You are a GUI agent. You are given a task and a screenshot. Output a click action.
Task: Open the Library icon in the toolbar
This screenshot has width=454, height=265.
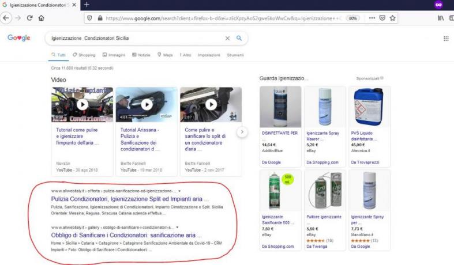[441, 18]
